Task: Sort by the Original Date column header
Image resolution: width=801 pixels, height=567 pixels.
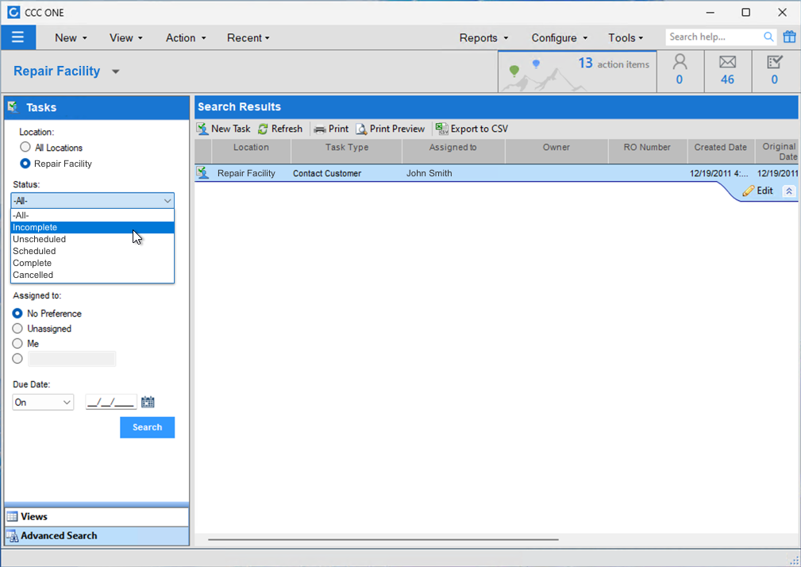Action: coord(778,152)
